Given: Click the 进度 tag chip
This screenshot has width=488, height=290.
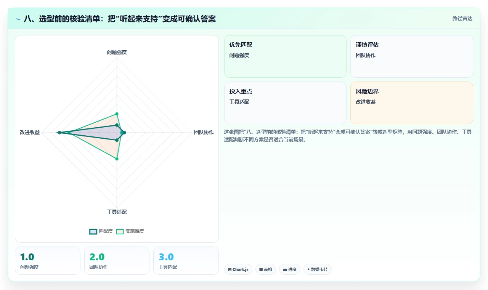Looking at the screenshot, I should point(290,269).
